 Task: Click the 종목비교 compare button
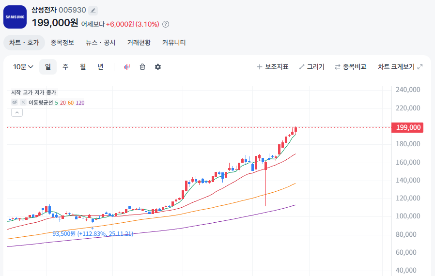(351, 67)
